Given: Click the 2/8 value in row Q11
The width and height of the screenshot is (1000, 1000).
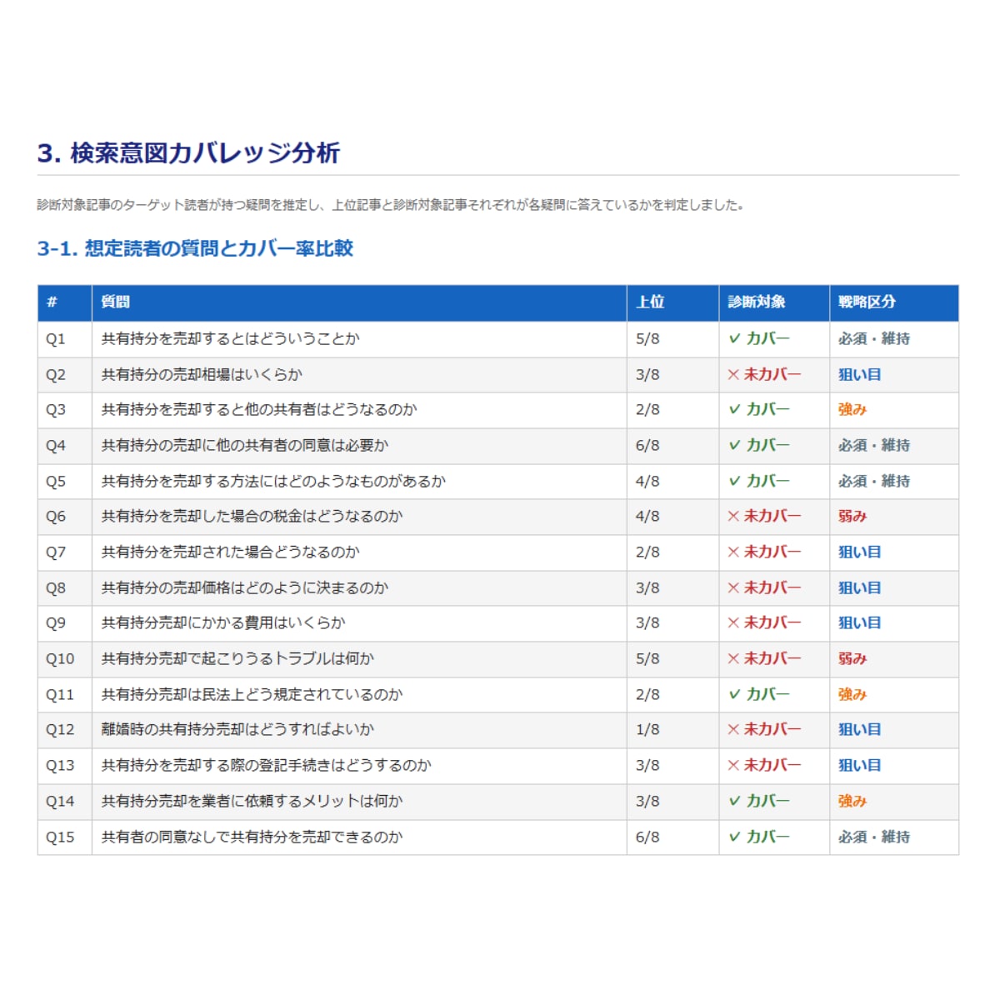Looking at the screenshot, I should click(647, 695).
